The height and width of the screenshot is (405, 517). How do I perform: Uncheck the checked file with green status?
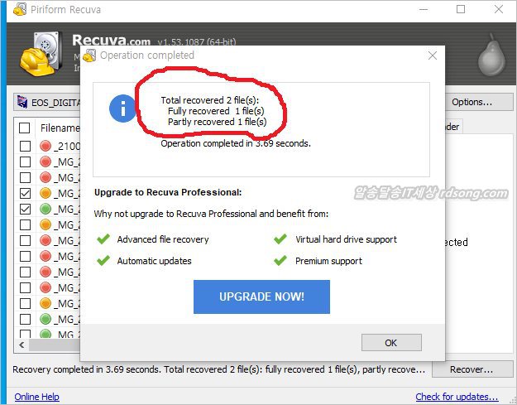[24, 209]
